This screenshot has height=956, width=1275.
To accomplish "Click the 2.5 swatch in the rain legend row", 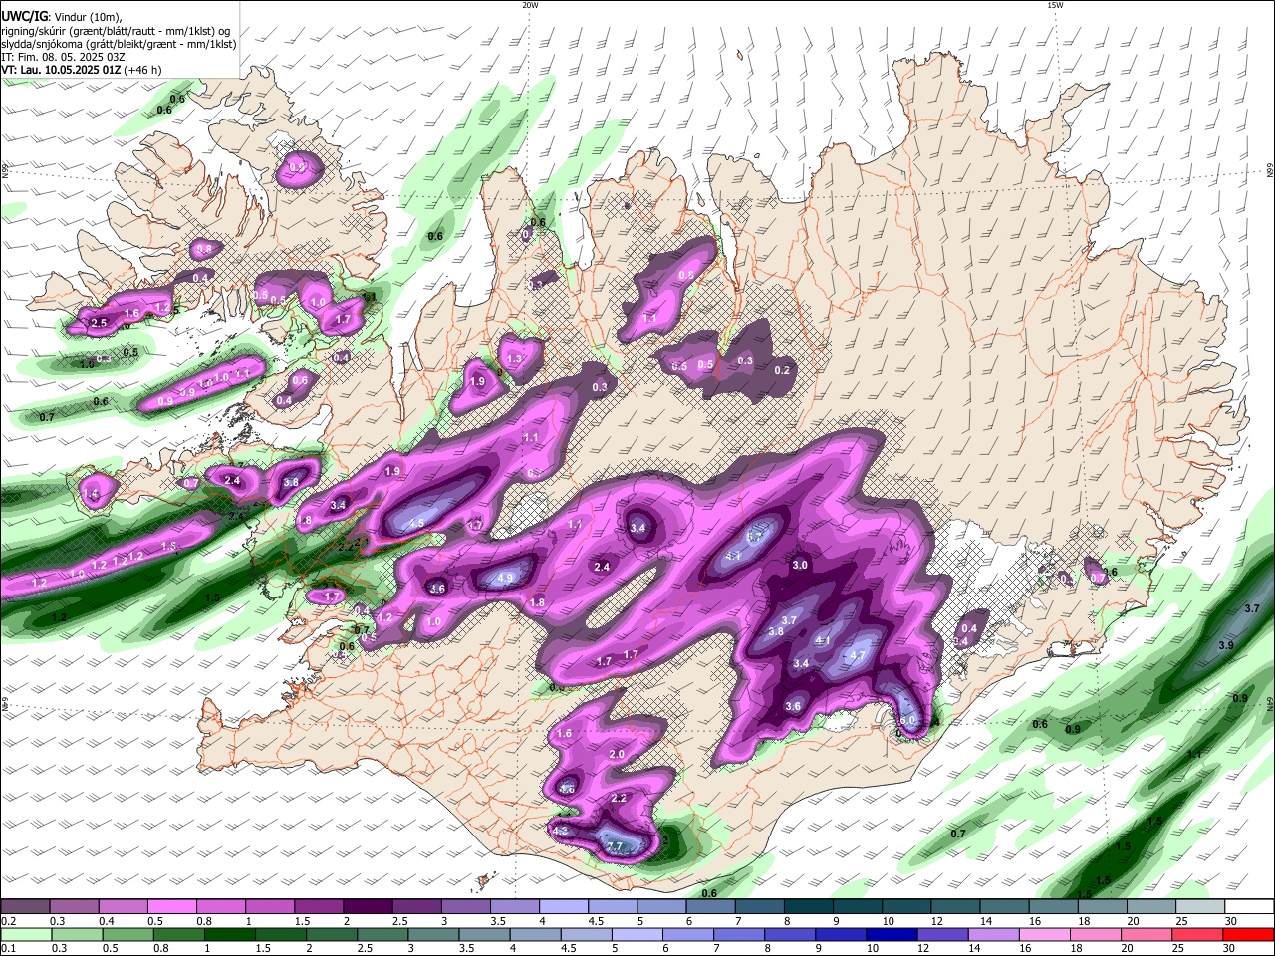I will [x=382, y=934].
